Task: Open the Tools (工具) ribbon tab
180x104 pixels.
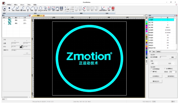Action: (29, 5)
